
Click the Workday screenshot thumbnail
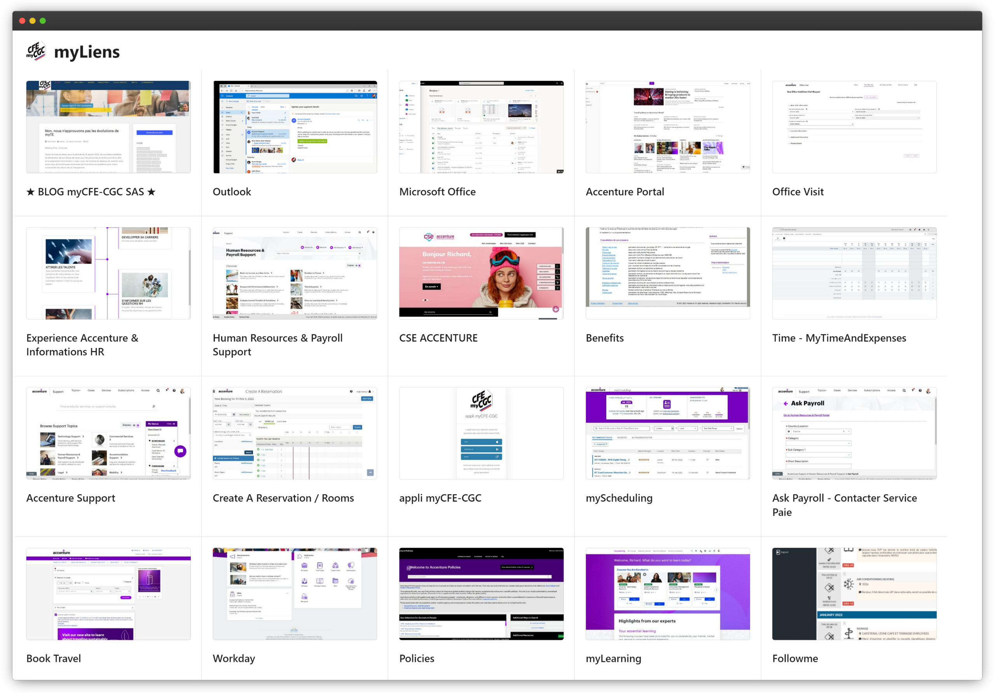tap(295, 594)
